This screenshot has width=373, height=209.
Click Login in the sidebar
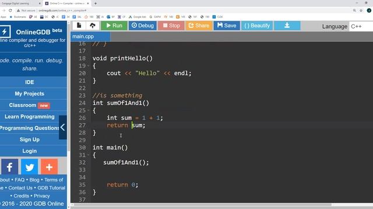[30, 151]
